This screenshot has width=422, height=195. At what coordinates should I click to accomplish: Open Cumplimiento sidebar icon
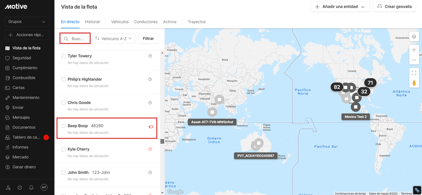pyautogui.click(x=8, y=68)
